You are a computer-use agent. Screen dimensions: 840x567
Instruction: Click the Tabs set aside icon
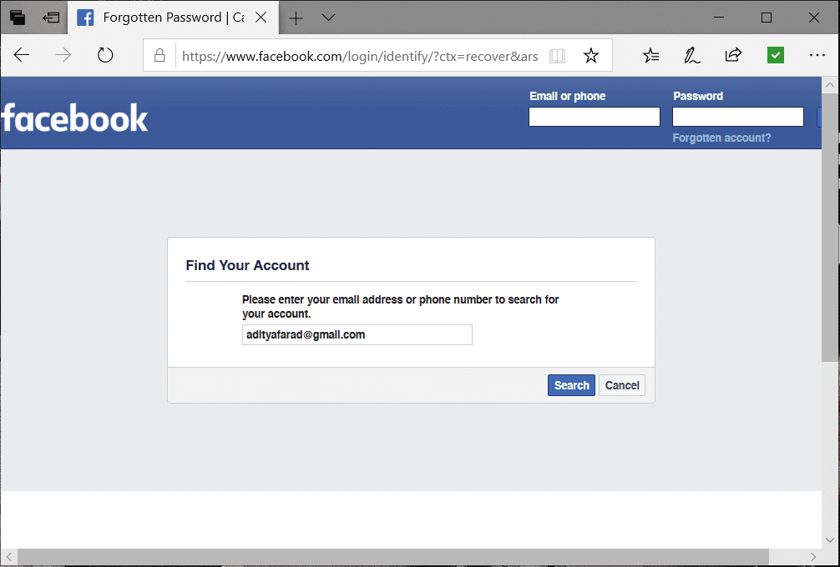point(18,18)
